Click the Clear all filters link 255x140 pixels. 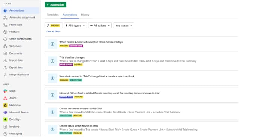[53, 31]
